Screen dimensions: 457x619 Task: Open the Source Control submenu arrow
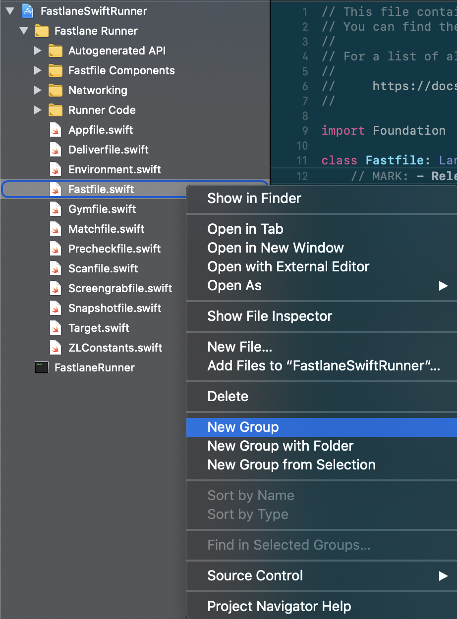pyautogui.click(x=443, y=576)
